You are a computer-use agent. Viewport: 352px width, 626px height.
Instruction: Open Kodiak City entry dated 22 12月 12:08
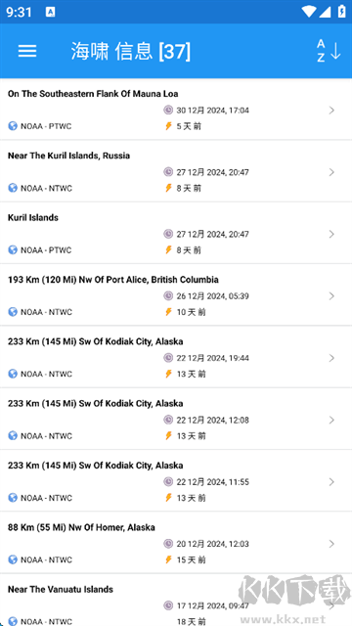click(176, 420)
